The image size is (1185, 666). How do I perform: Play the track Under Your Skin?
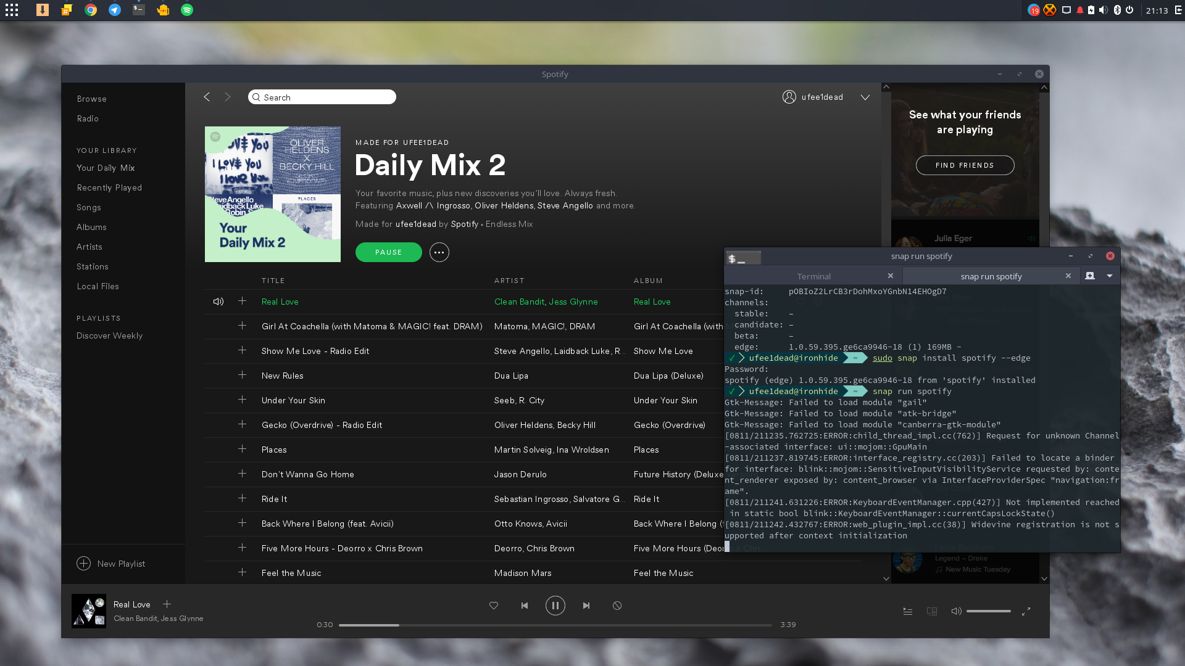point(293,400)
